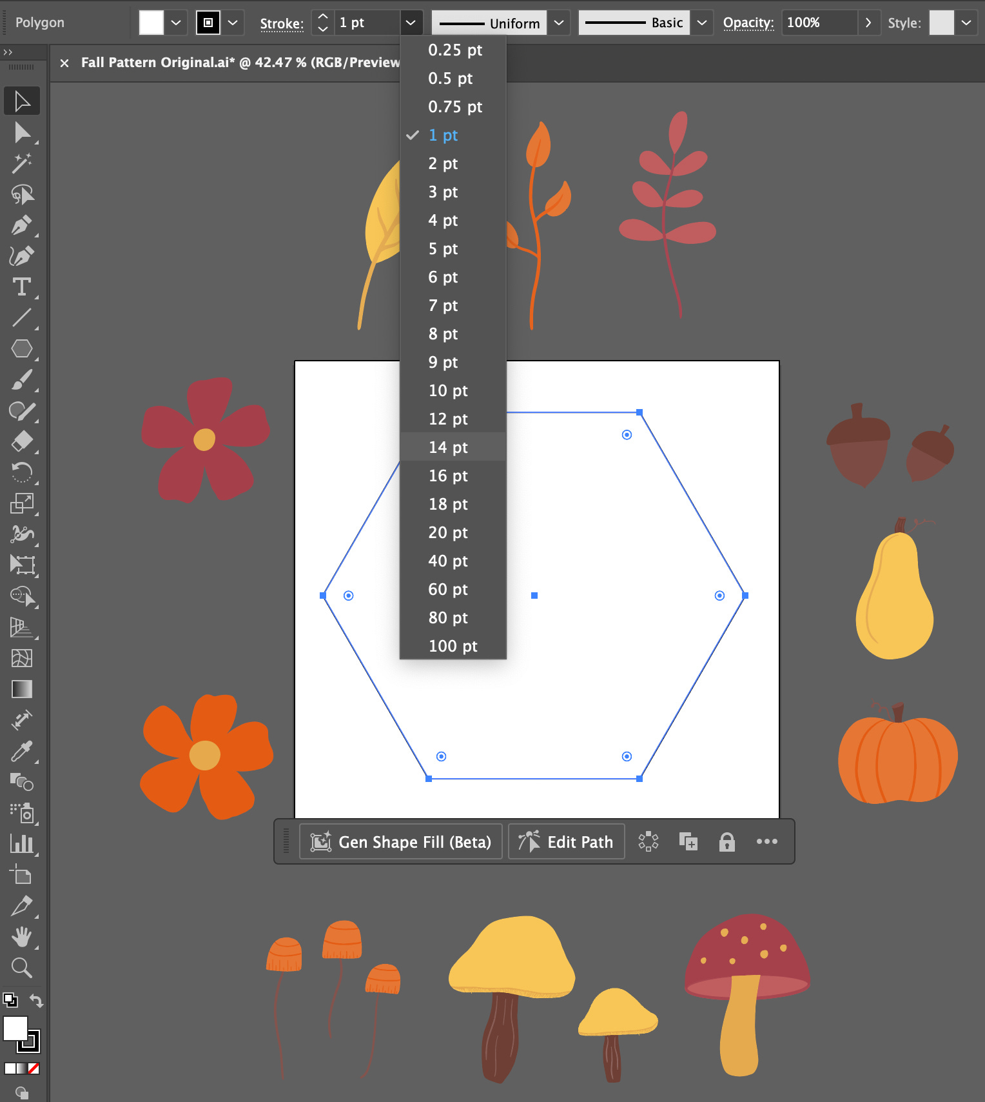Viewport: 985px width, 1102px height.
Task: Select the Symbol Sprayer tool
Action: coord(22,813)
